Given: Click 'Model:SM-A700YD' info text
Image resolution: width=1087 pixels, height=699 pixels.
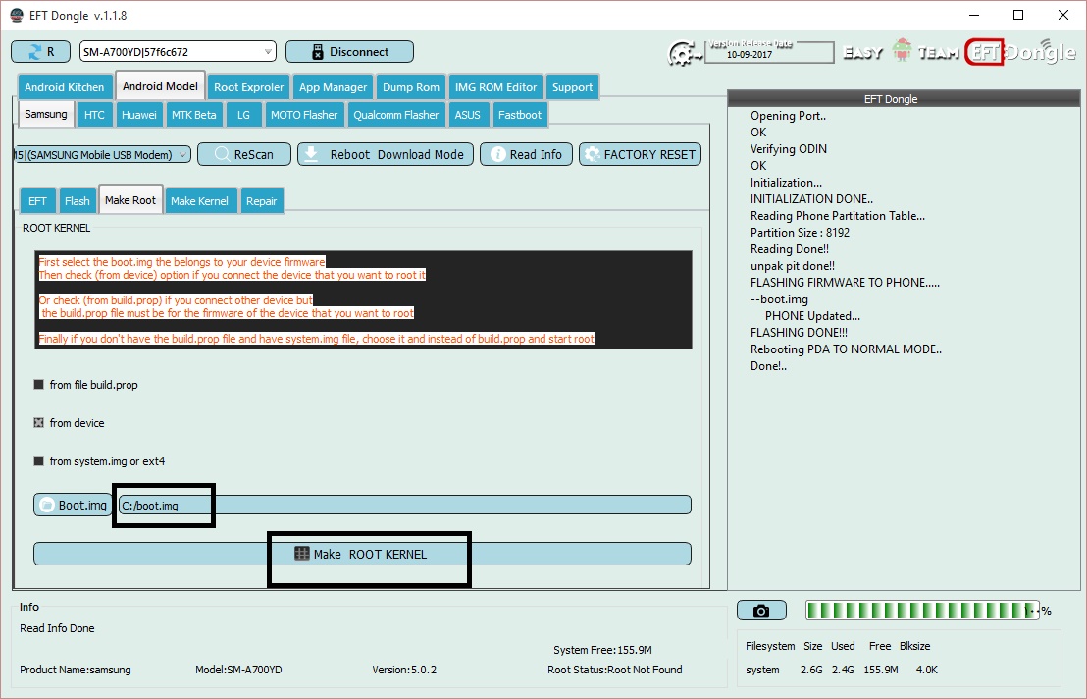Looking at the screenshot, I should click(x=238, y=670).
